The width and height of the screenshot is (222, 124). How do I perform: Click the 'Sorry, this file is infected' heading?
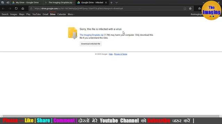tap(101, 29)
